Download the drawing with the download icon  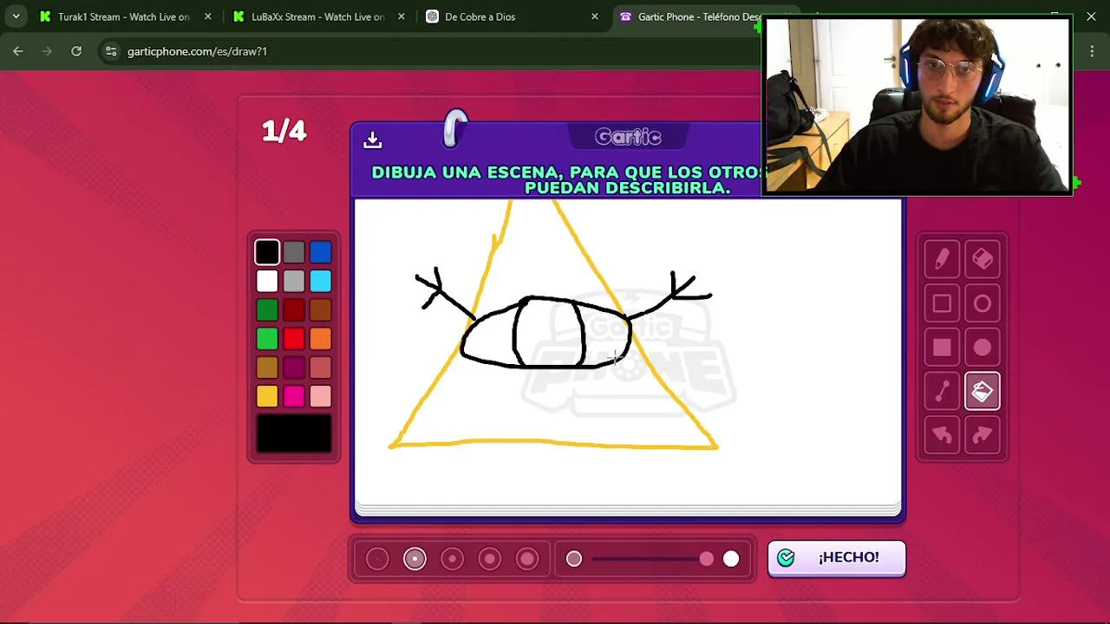coord(373,140)
